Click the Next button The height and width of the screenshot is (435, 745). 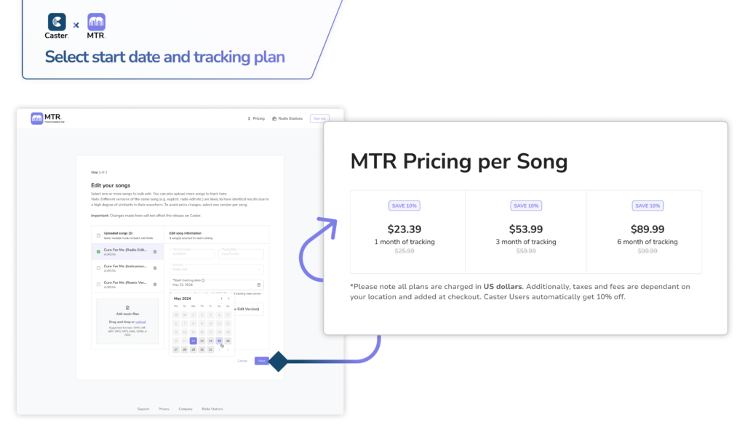coord(261,361)
